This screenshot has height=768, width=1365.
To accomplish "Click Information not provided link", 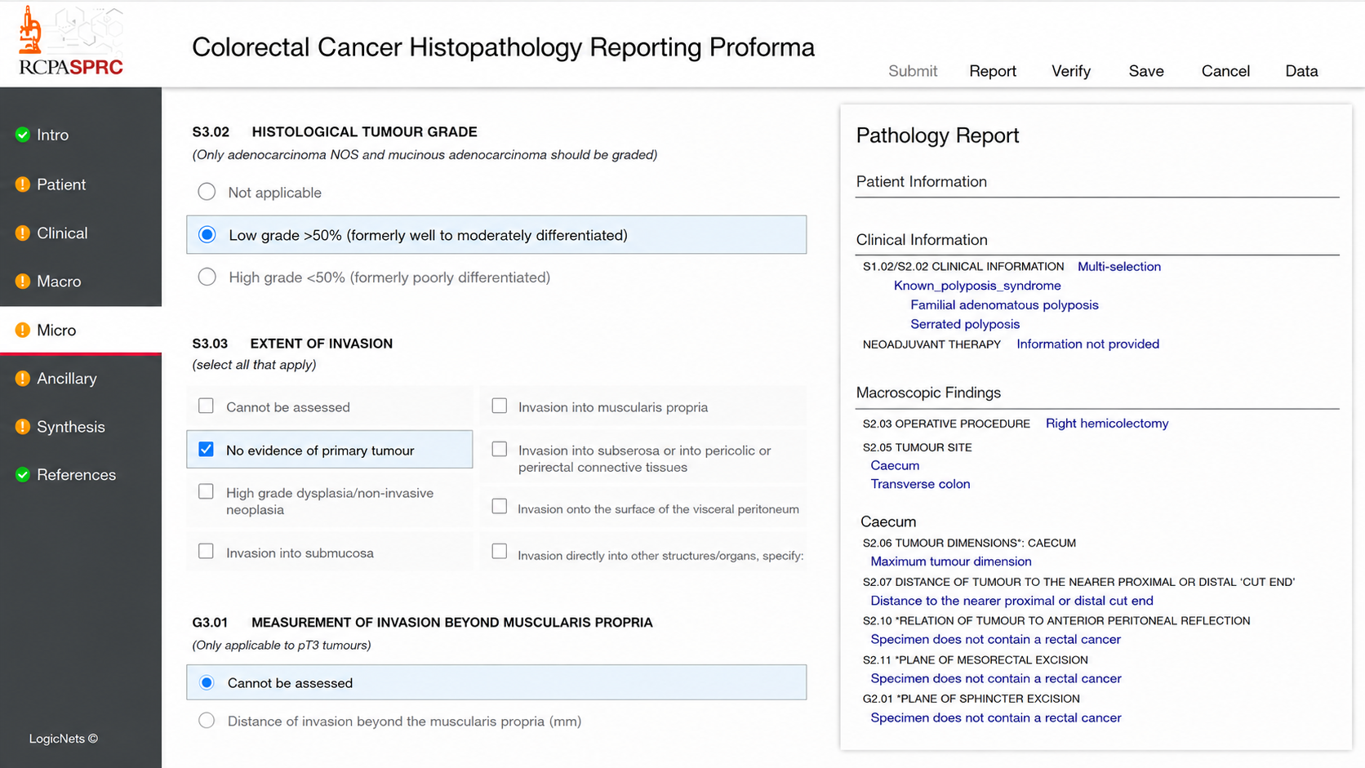I will tap(1087, 344).
